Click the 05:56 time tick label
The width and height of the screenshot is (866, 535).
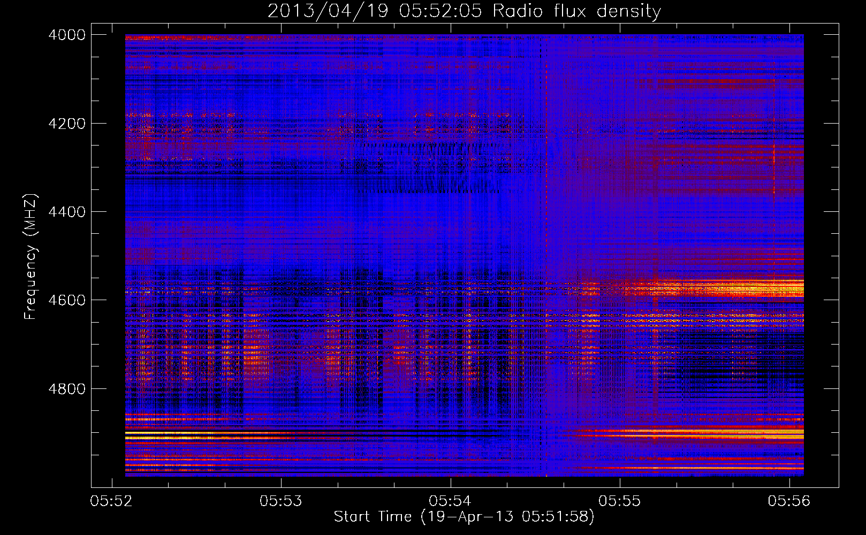pyautogui.click(x=789, y=501)
